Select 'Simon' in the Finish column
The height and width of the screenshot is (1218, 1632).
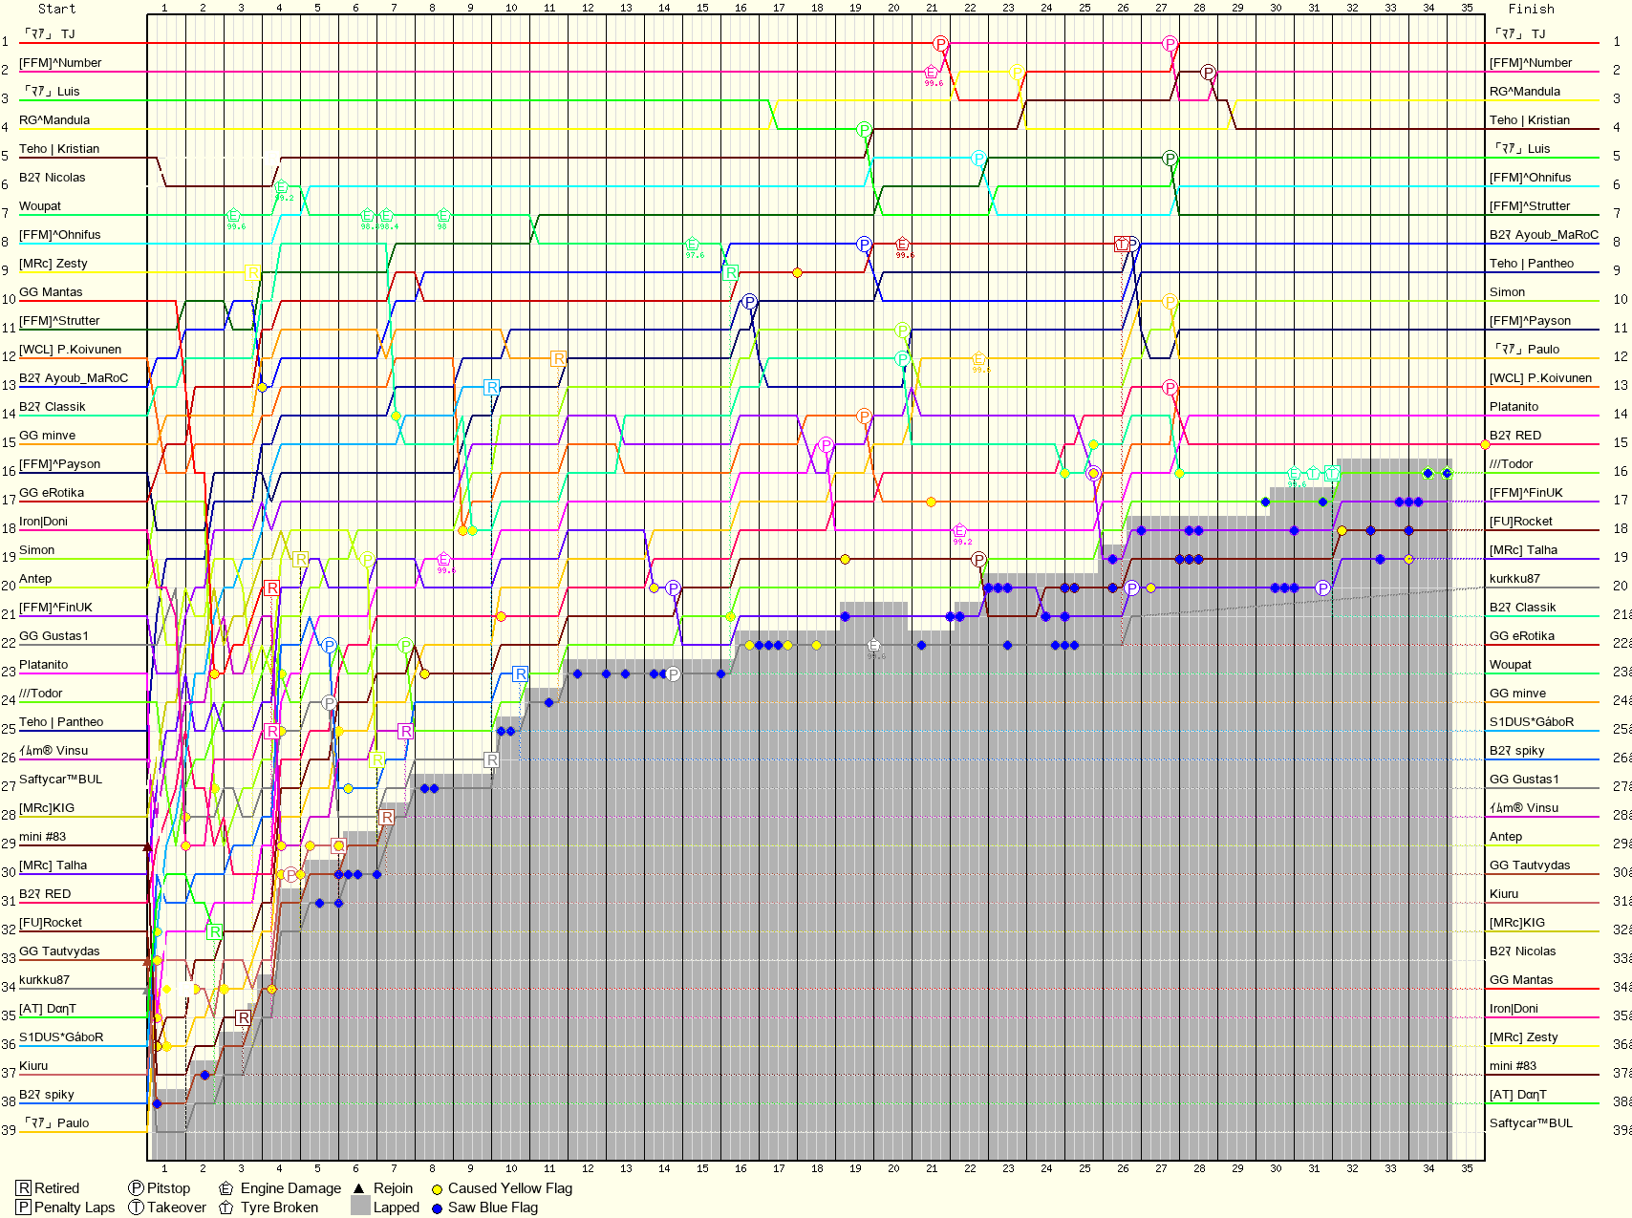[x=1508, y=292]
